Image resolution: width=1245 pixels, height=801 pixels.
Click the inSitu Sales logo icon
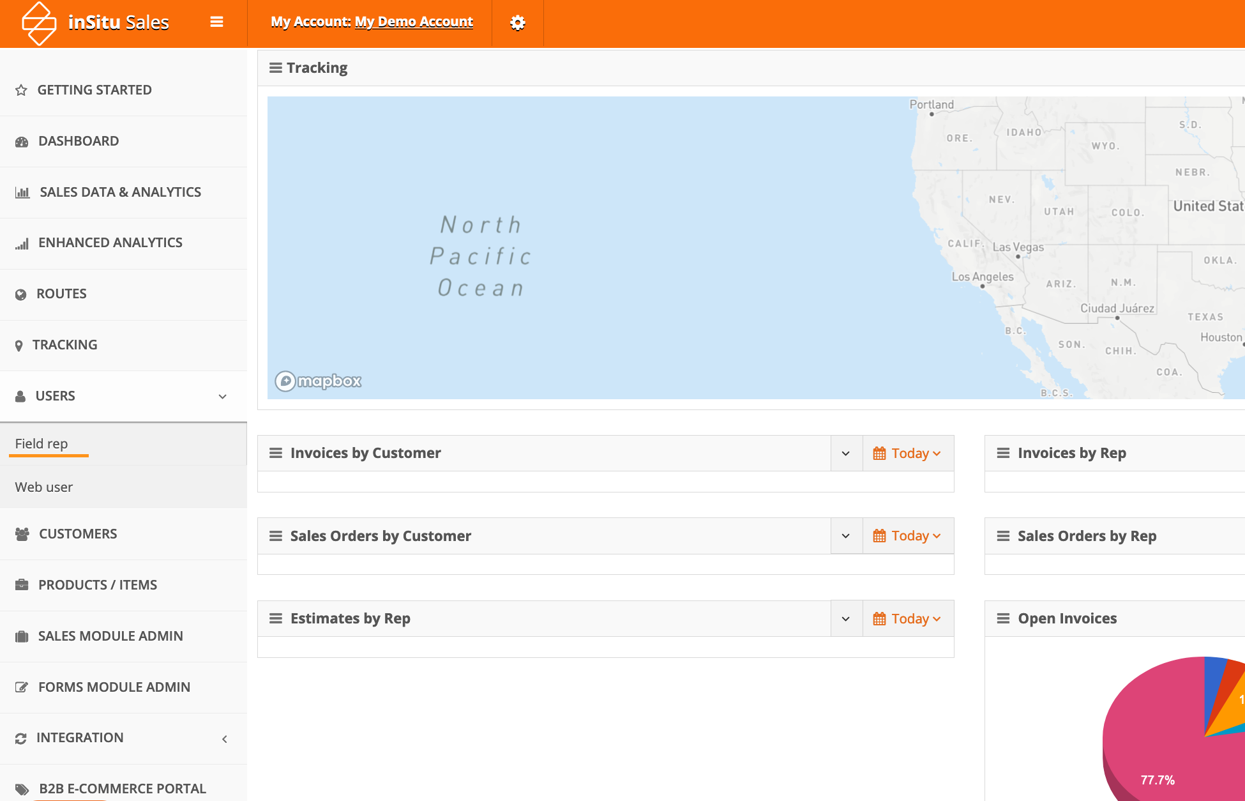pyautogui.click(x=38, y=23)
